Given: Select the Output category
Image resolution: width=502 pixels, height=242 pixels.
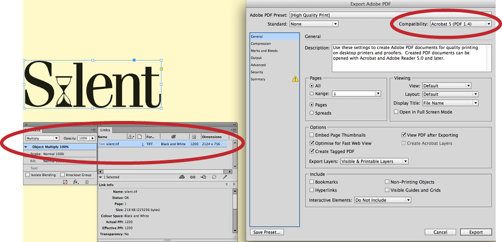Looking at the screenshot, I should [x=275, y=58].
